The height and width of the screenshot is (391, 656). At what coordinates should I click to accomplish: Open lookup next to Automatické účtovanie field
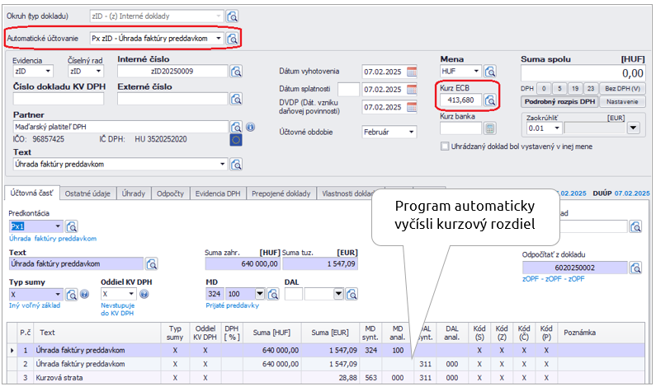click(233, 39)
